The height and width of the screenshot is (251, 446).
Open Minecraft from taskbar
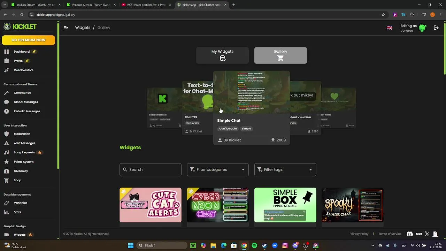[x=193, y=245]
